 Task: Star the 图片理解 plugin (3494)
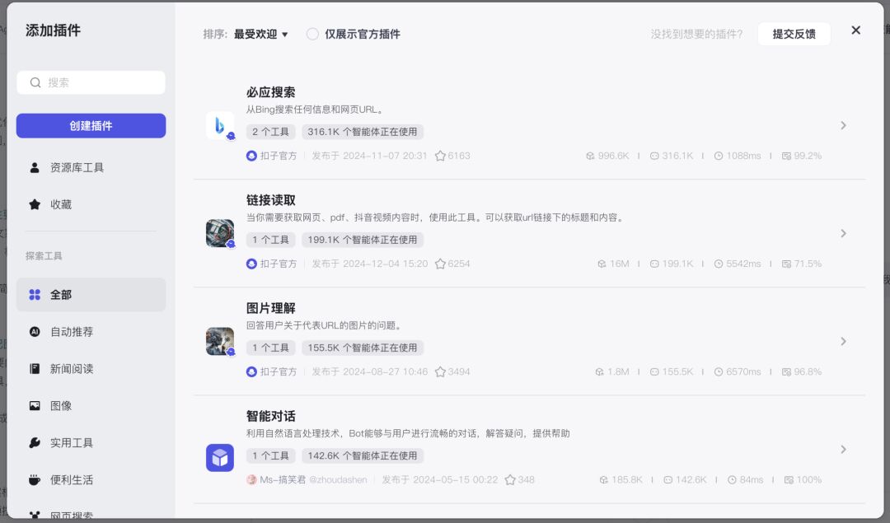tap(440, 371)
